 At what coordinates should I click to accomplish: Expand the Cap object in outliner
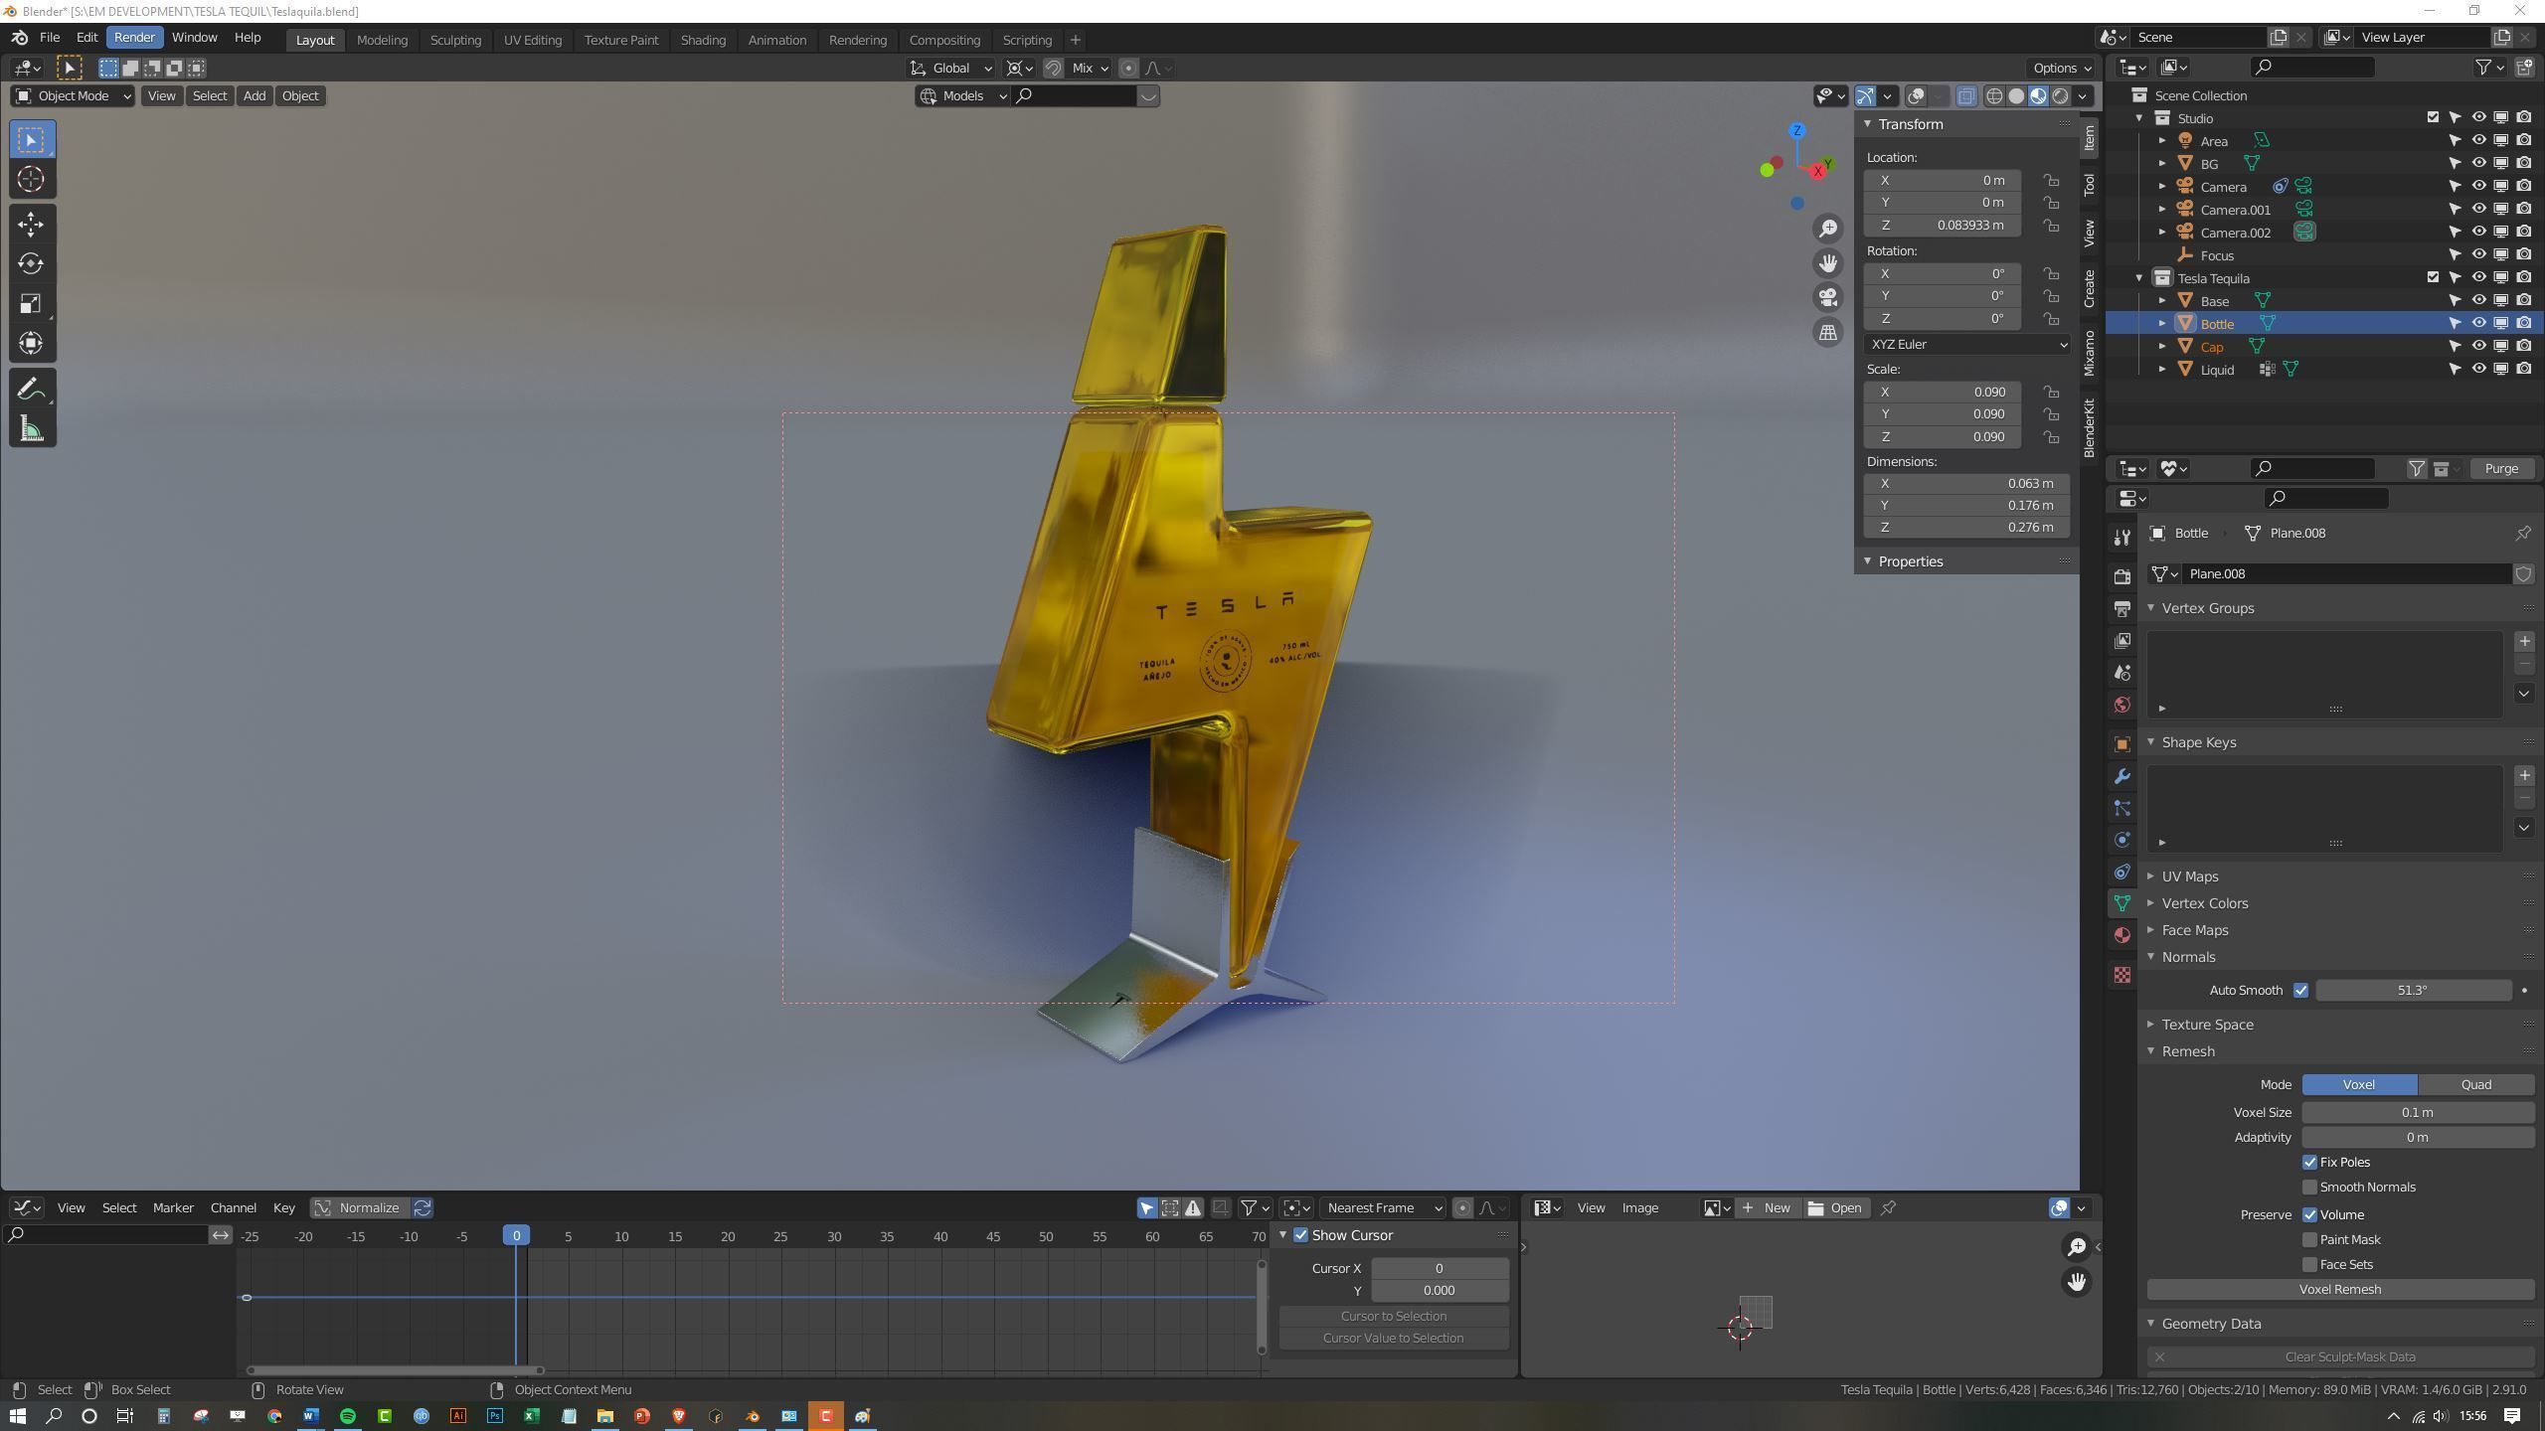[x=2162, y=347]
